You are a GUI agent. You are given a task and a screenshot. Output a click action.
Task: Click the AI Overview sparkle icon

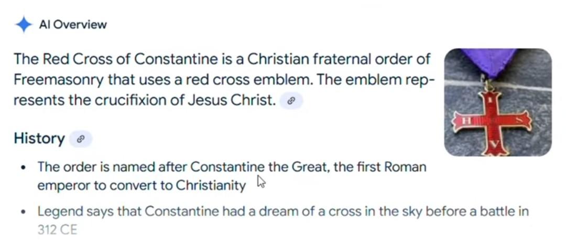[x=24, y=25]
